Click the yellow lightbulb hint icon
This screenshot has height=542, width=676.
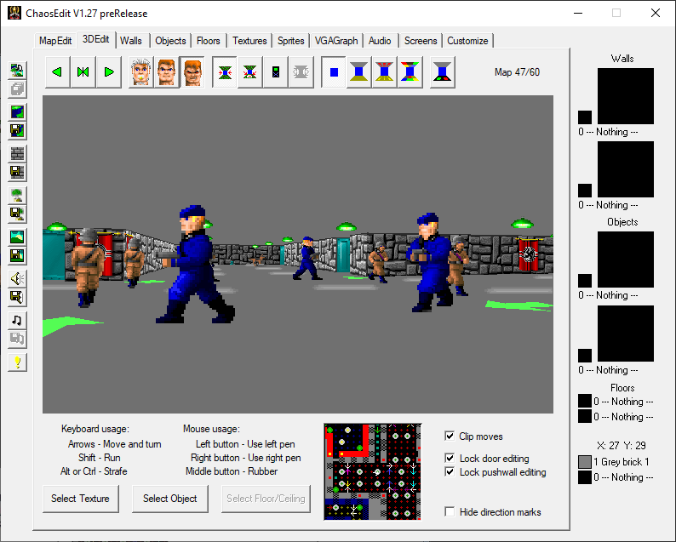click(x=17, y=362)
